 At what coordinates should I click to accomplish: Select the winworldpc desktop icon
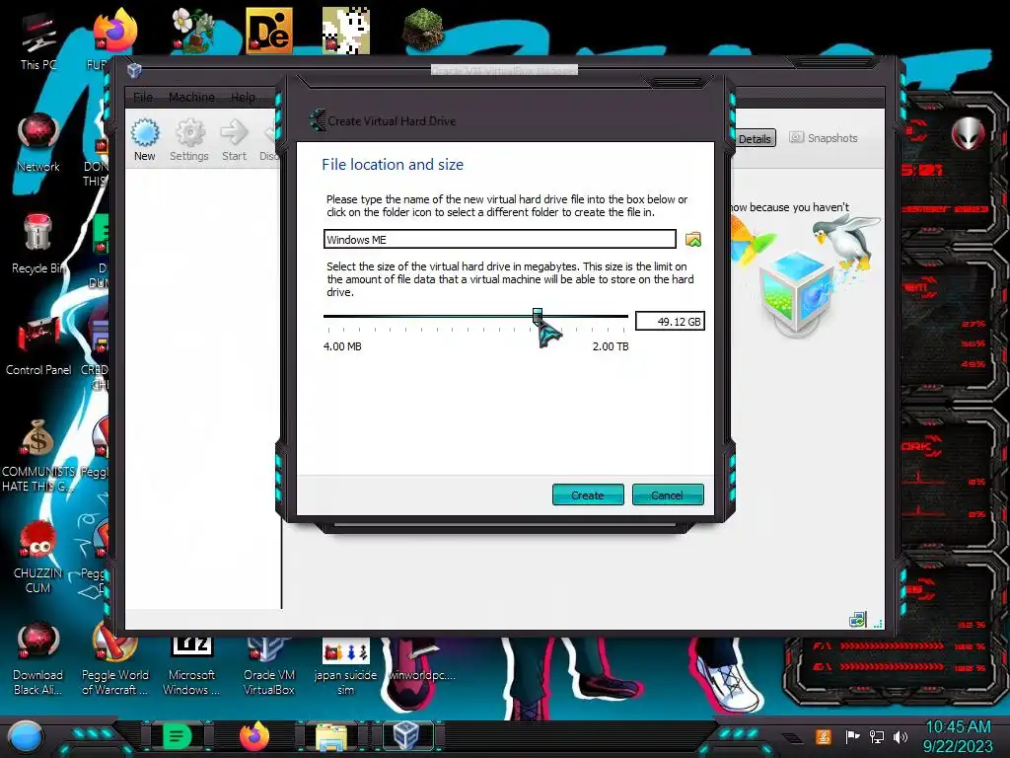[422, 660]
